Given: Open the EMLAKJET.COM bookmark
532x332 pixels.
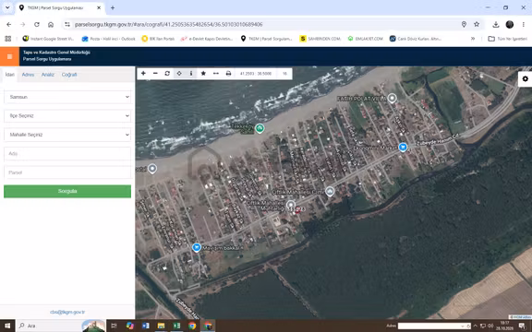Looking at the screenshot, I should 365,39.
